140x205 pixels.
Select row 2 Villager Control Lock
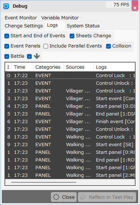pos(70,91)
